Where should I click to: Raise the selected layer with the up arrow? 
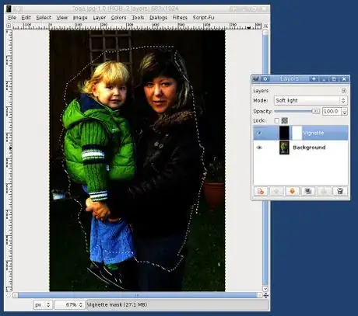(x=276, y=191)
